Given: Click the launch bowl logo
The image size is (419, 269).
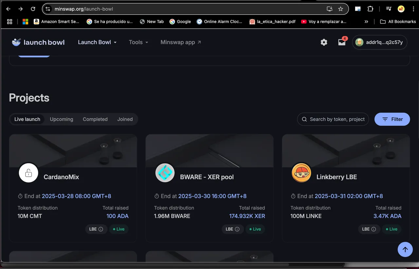Looking at the screenshot, I should point(38,42).
